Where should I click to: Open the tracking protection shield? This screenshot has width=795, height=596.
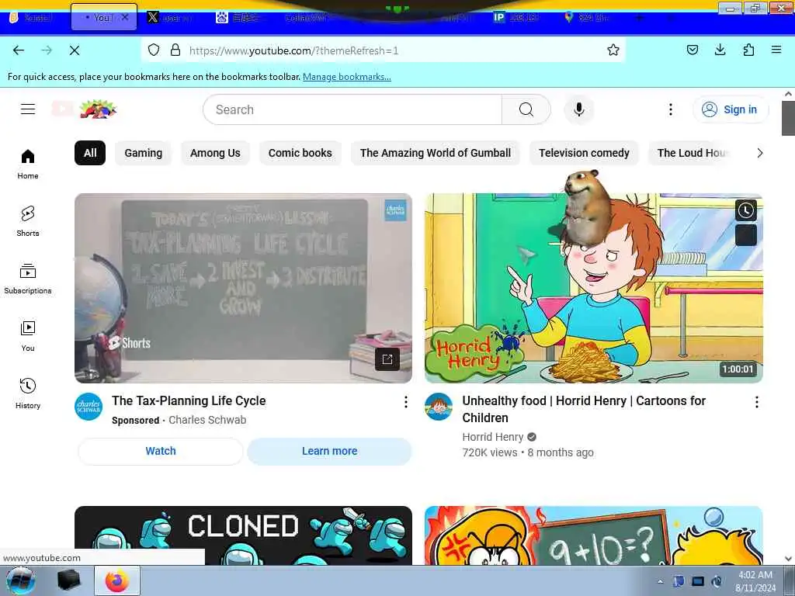click(x=154, y=50)
